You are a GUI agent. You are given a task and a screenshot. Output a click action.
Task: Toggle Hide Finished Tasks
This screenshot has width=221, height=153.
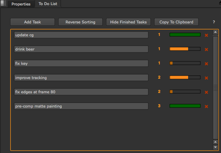[x=128, y=22]
